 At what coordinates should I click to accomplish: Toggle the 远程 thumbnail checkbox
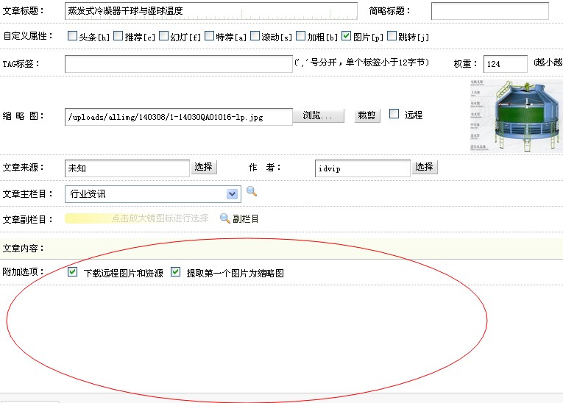394,114
